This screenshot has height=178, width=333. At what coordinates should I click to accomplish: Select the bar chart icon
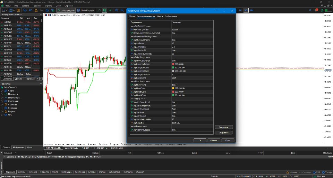tap(99, 10)
